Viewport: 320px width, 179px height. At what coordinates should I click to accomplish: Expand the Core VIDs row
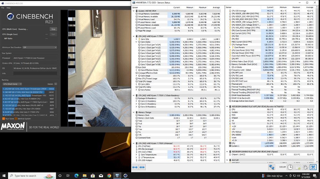(137, 39)
